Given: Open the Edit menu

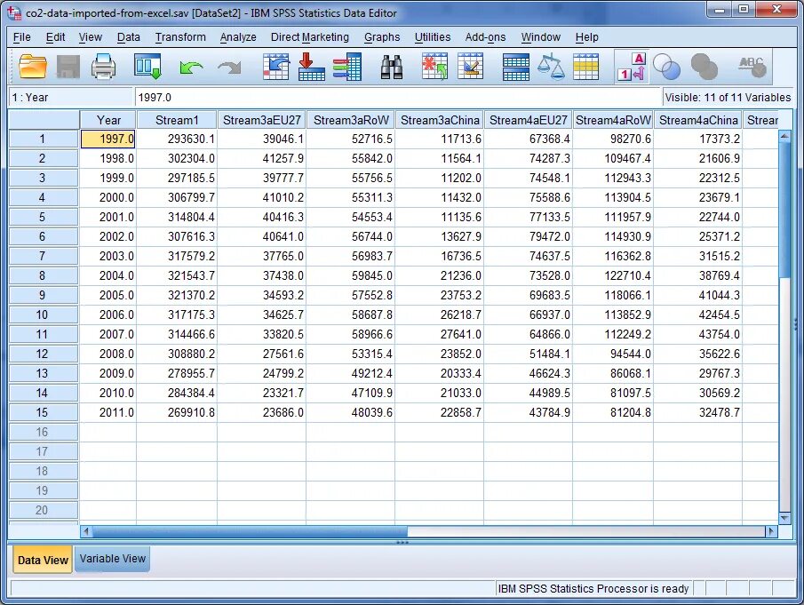Looking at the screenshot, I should pyautogui.click(x=55, y=37).
